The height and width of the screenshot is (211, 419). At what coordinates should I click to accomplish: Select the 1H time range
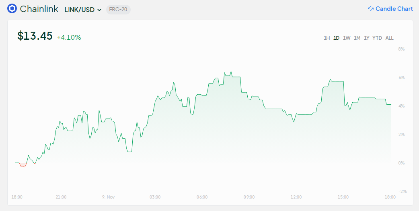[x=327, y=38]
